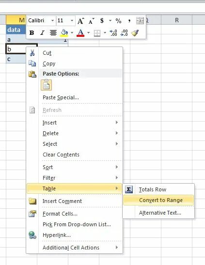Click the Paste Options clipboard icon
205x265 pixels.
click(46, 85)
